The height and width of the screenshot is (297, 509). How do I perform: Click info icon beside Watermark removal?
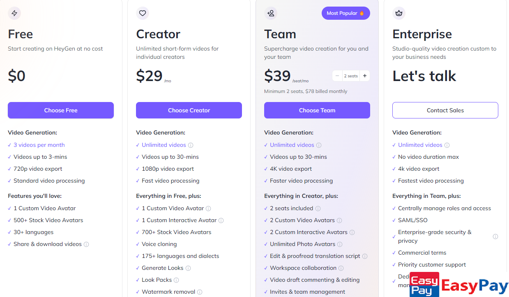coord(200,292)
